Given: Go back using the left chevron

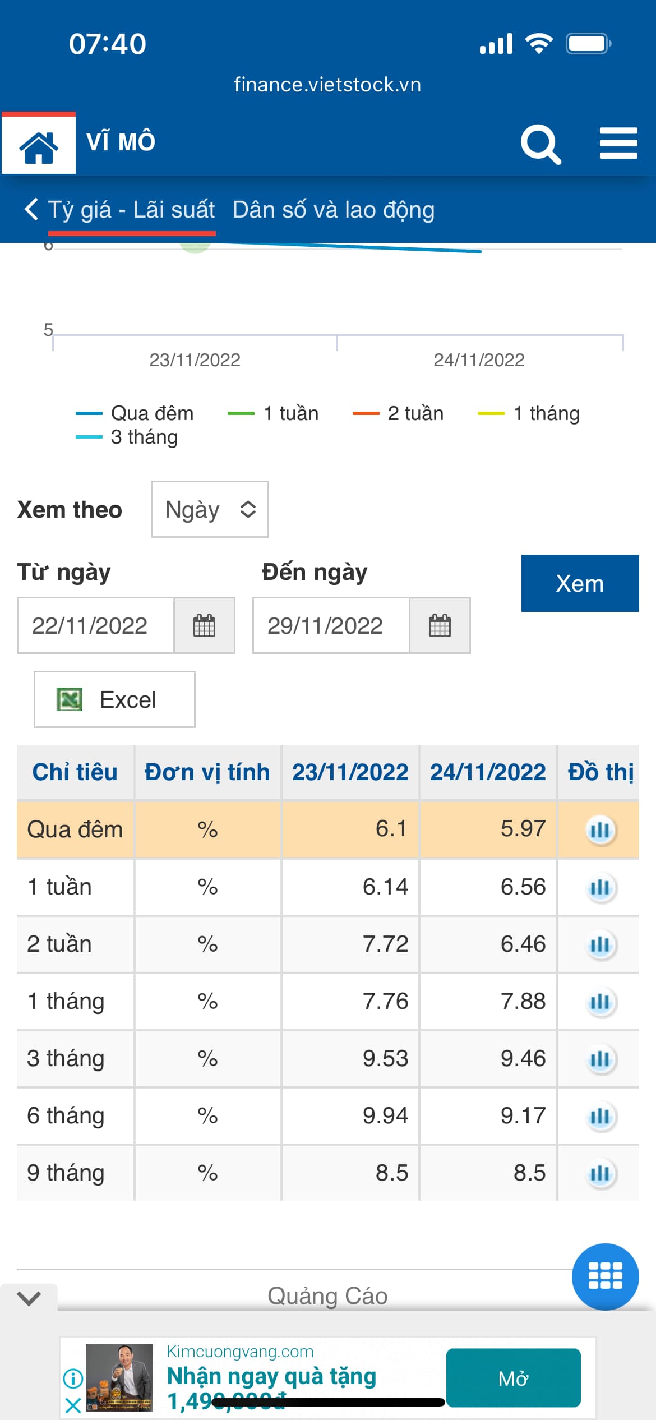Looking at the screenshot, I should (x=31, y=209).
